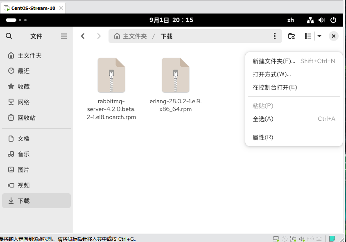
Task: Expand the view options dropdown arrow
Action: pos(319,36)
